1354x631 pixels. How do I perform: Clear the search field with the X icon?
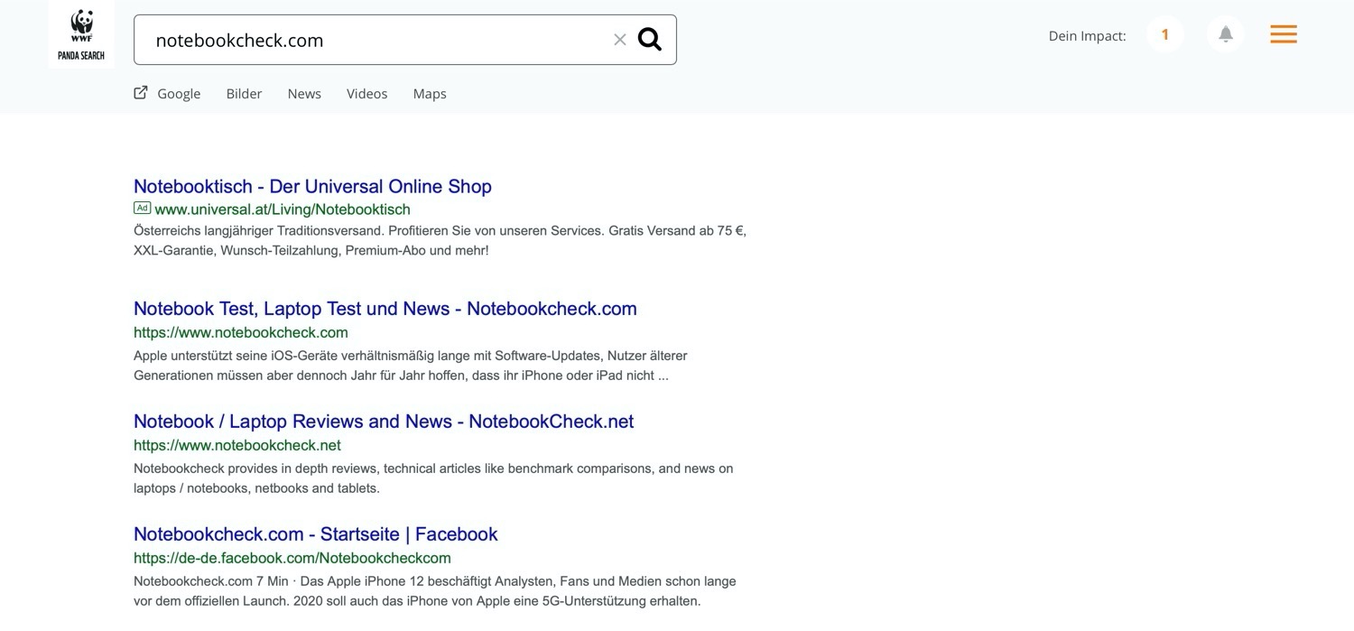pos(619,40)
